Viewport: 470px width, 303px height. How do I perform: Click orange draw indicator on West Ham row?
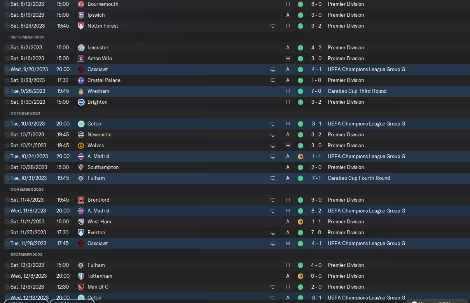300,221
